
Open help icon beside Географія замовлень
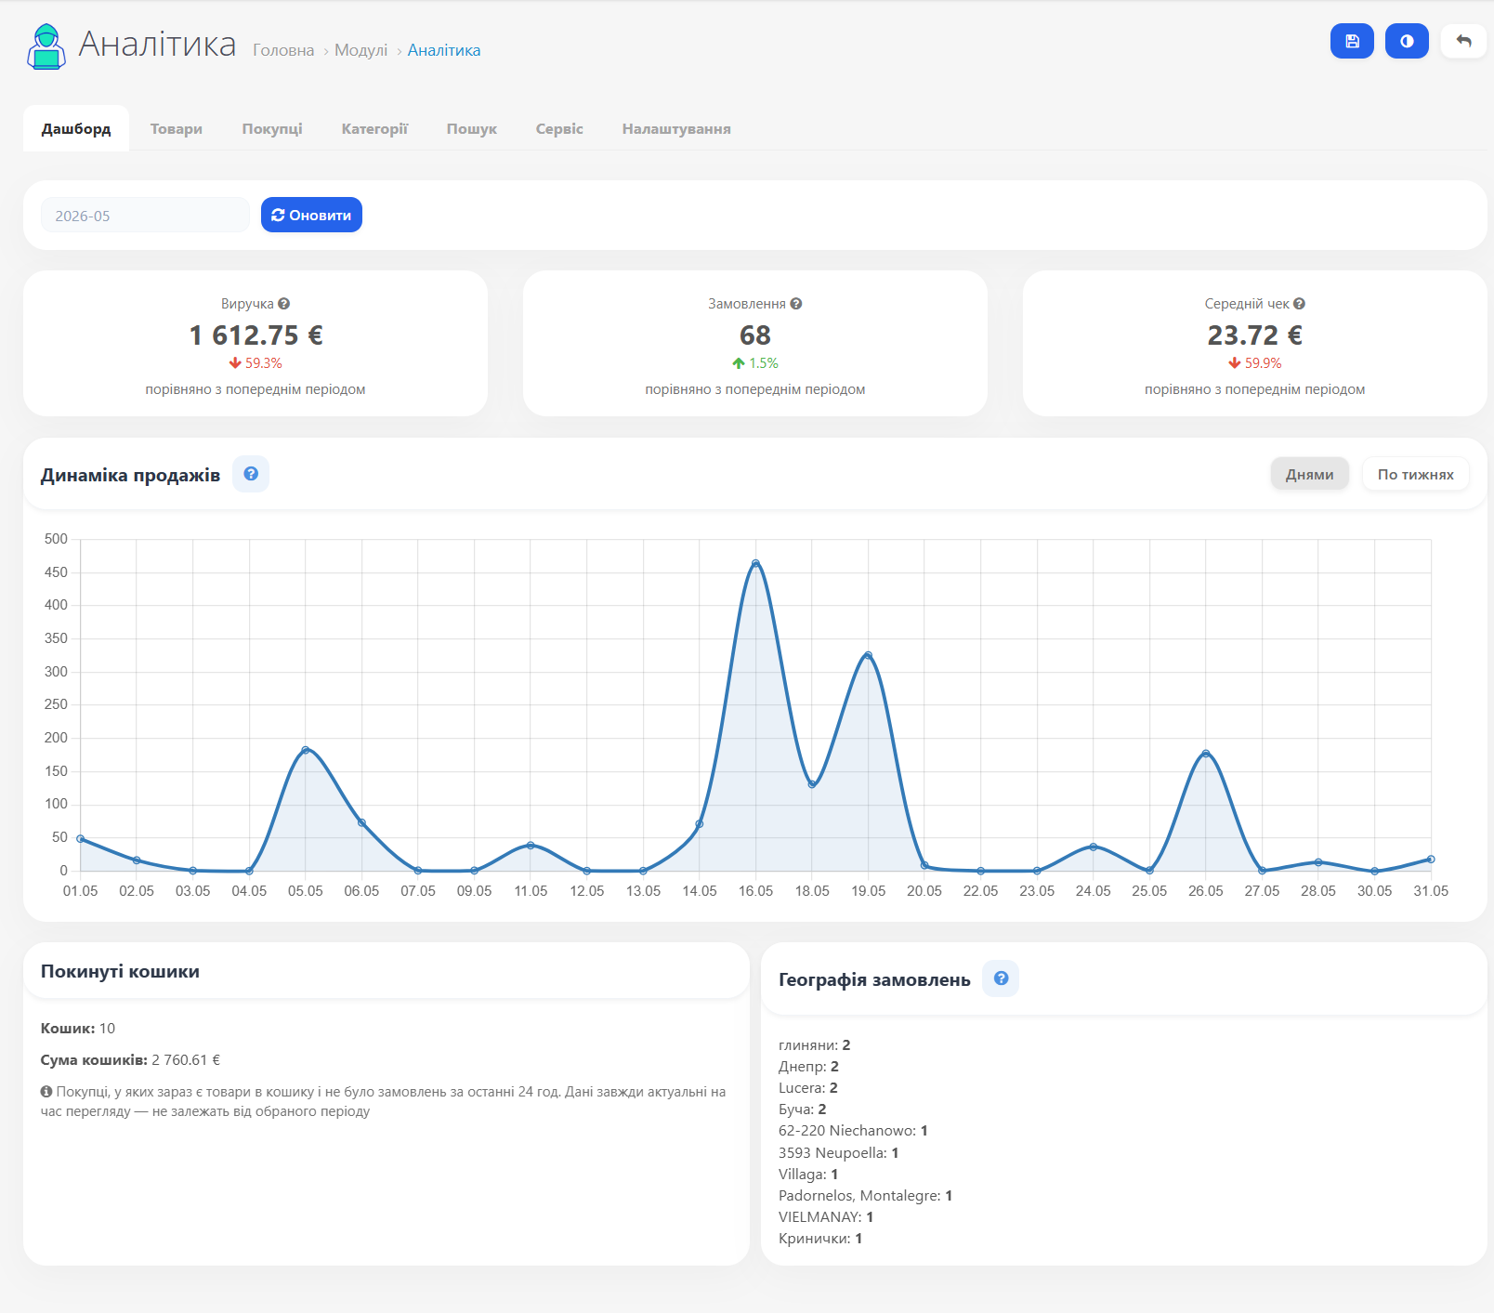tap(1001, 978)
